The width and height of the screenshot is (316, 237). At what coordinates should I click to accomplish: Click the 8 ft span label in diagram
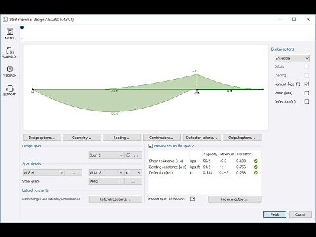(229, 91)
